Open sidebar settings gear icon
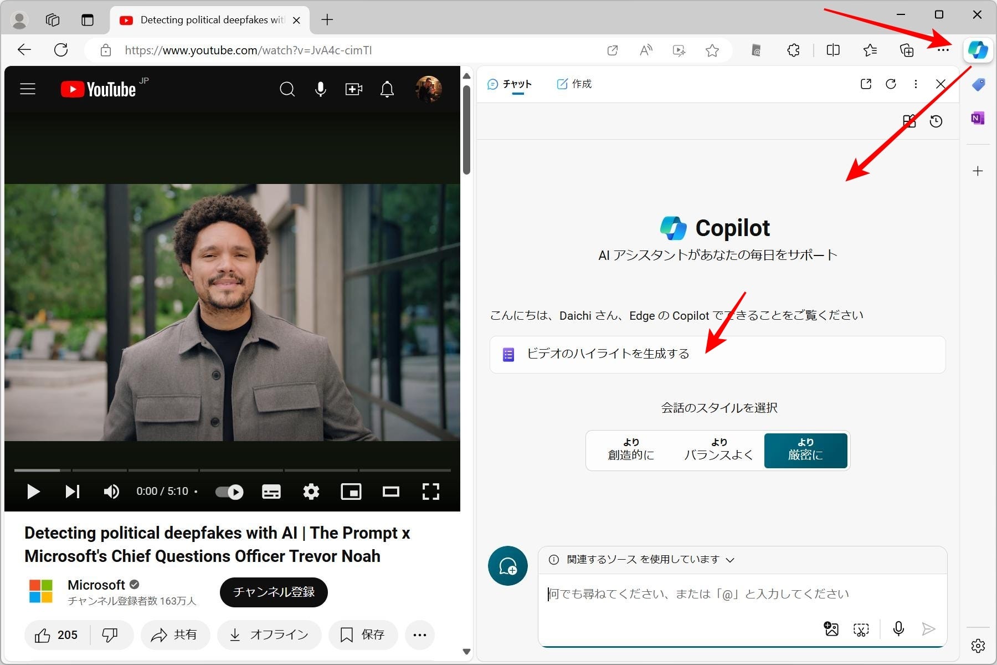Image resolution: width=997 pixels, height=665 pixels. pyautogui.click(x=978, y=646)
